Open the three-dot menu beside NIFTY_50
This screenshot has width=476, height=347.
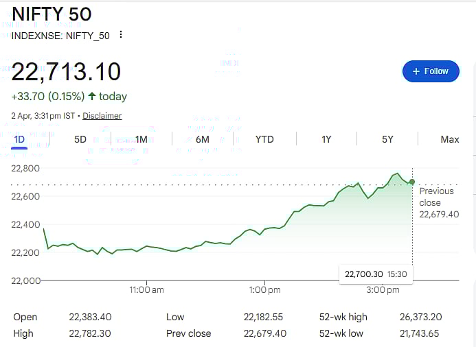point(121,35)
